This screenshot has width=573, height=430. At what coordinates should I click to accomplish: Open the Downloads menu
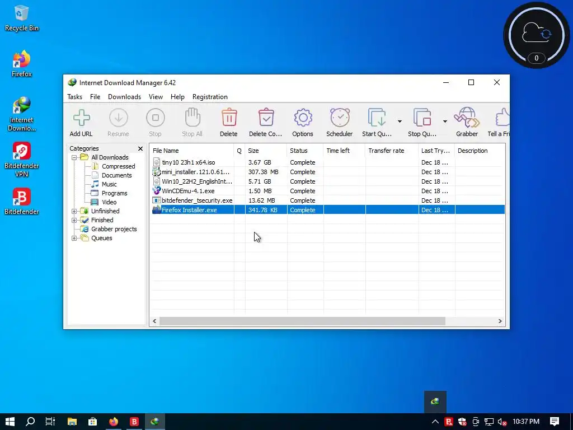point(124,97)
